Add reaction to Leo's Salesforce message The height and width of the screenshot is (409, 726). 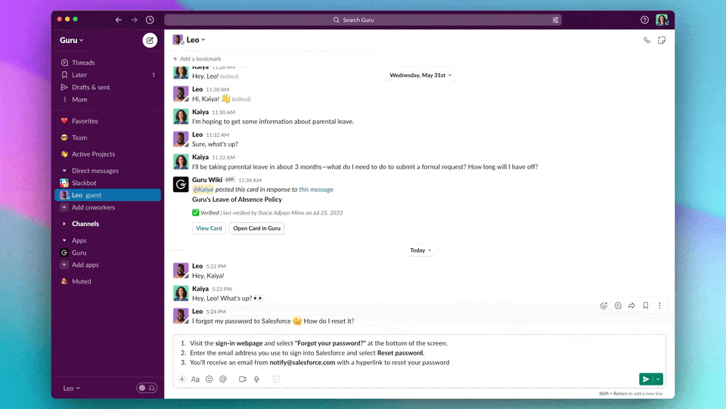[603, 305]
